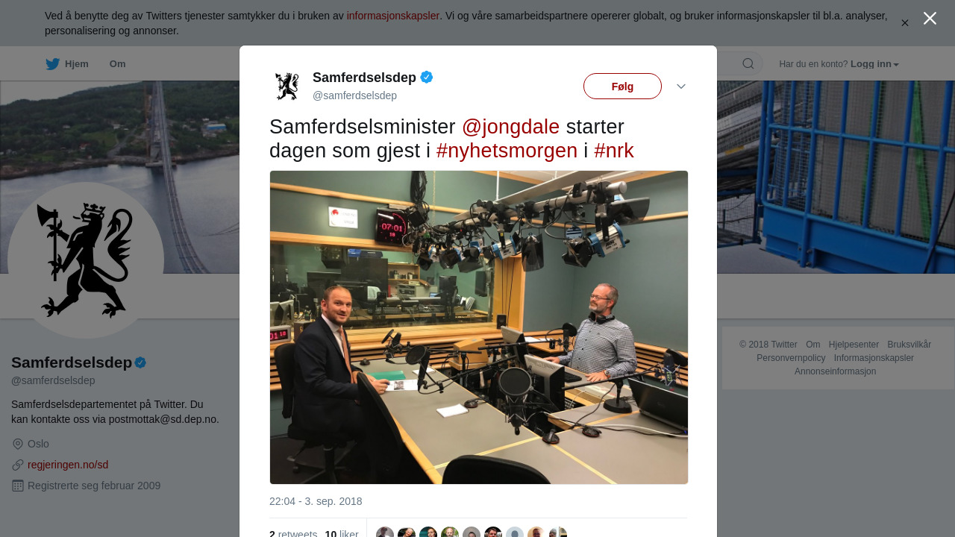Close the tweet overlay with large X
The height and width of the screenshot is (537, 955).
click(930, 18)
